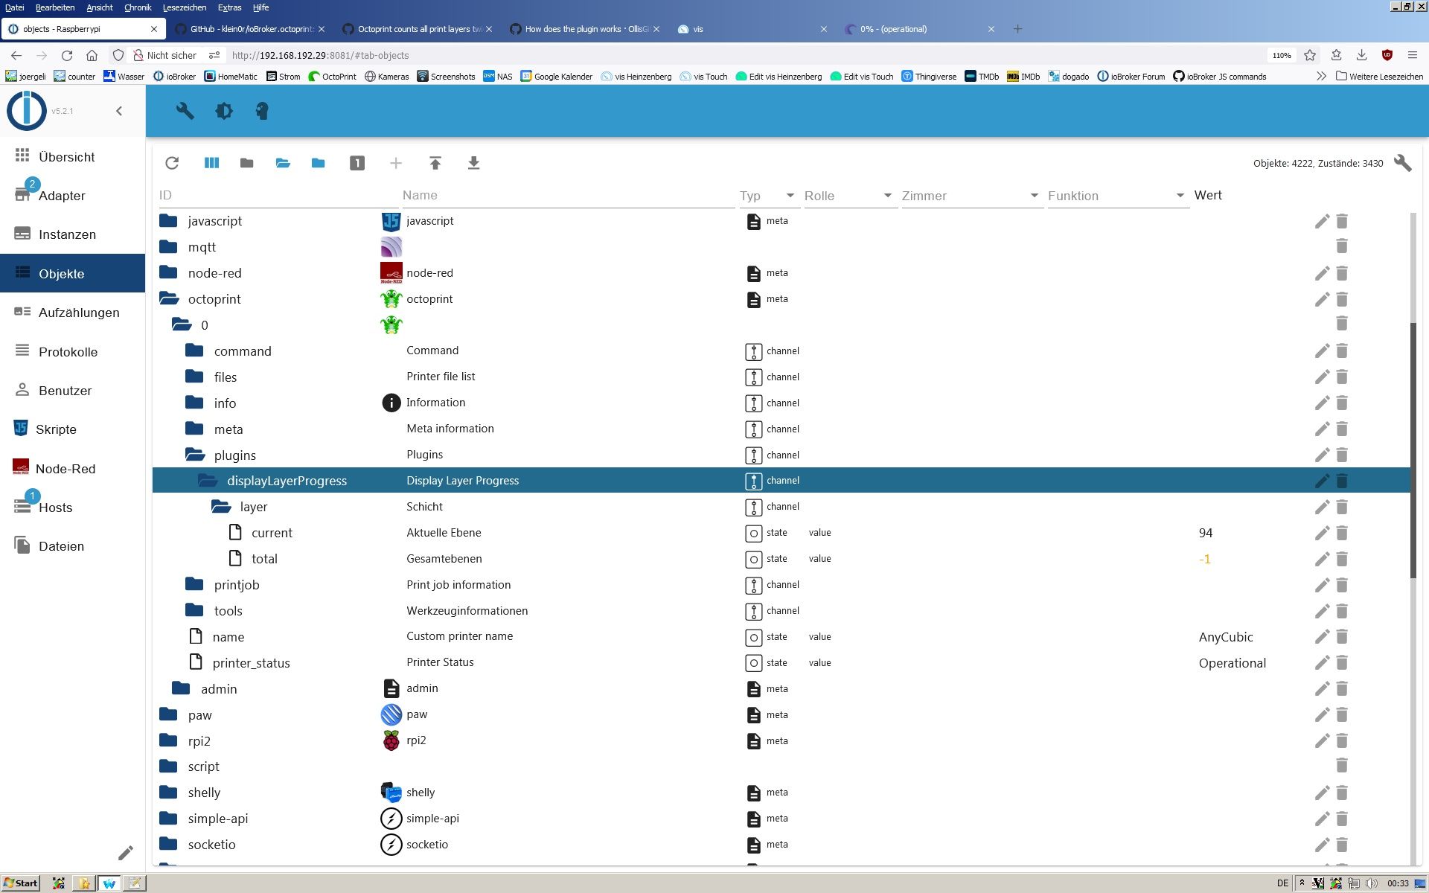Viewport: 1429px width, 893px height.
Task: Switch to the '0% - (operational)' tab
Action: 920,29
